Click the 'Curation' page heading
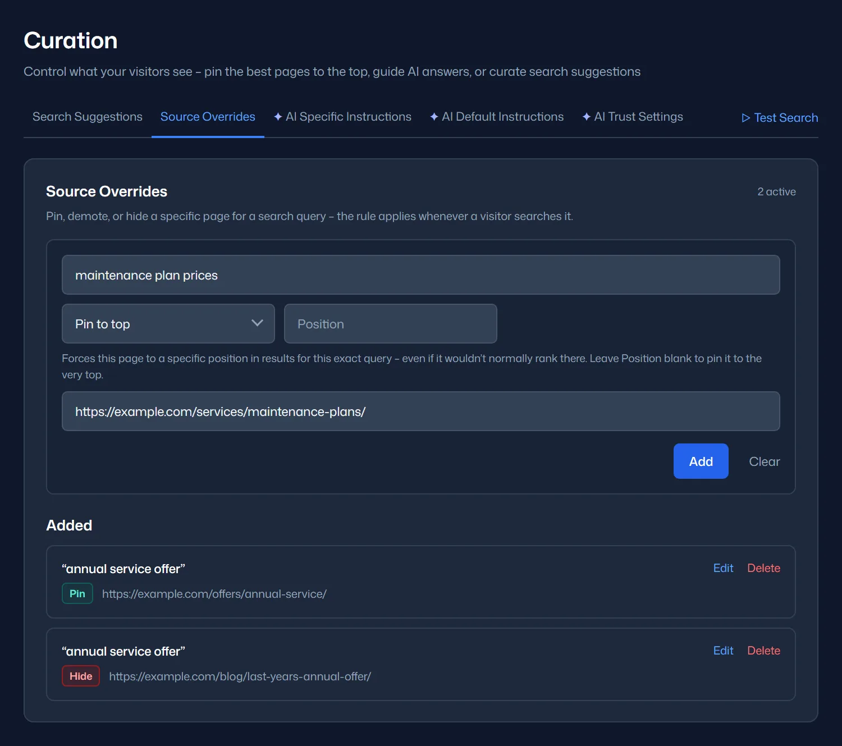The width and height of the screenshot is (842, 746). (x=71, y=40)
